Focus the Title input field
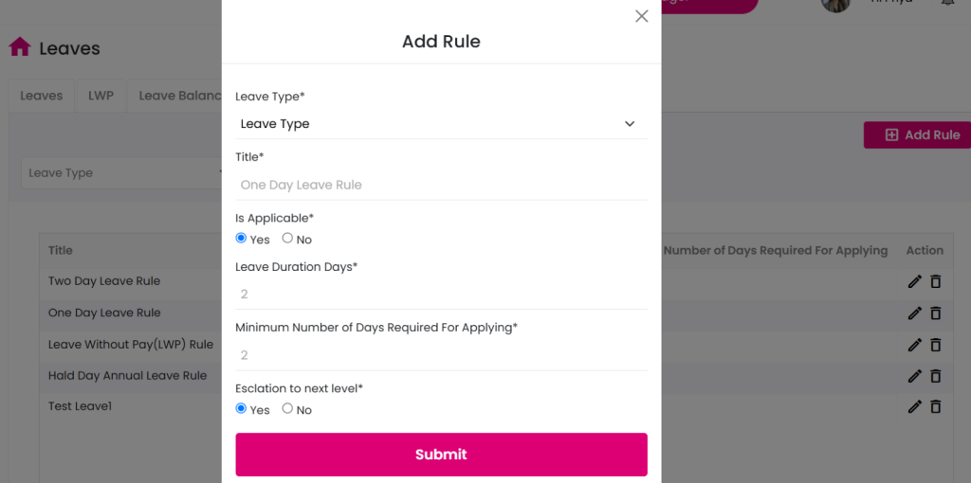 [441, 185]
